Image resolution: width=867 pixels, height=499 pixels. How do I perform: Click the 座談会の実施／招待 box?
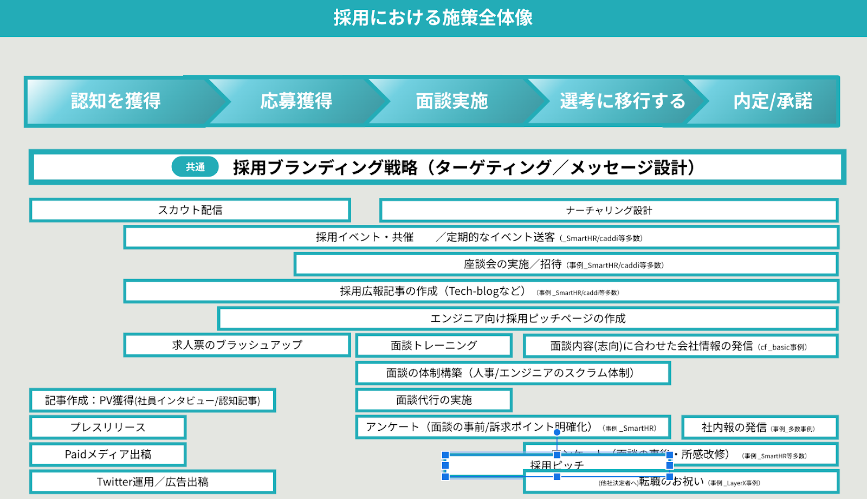click(x=566, y=264)
